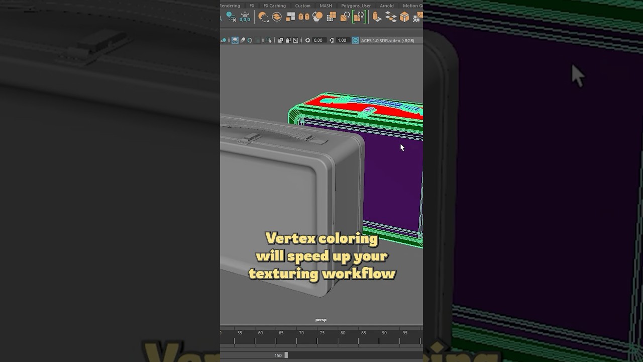Screen dimensions: 643x362
Task: Switch to the Rendering shelf tab
Action: click(x=230, y=6)
